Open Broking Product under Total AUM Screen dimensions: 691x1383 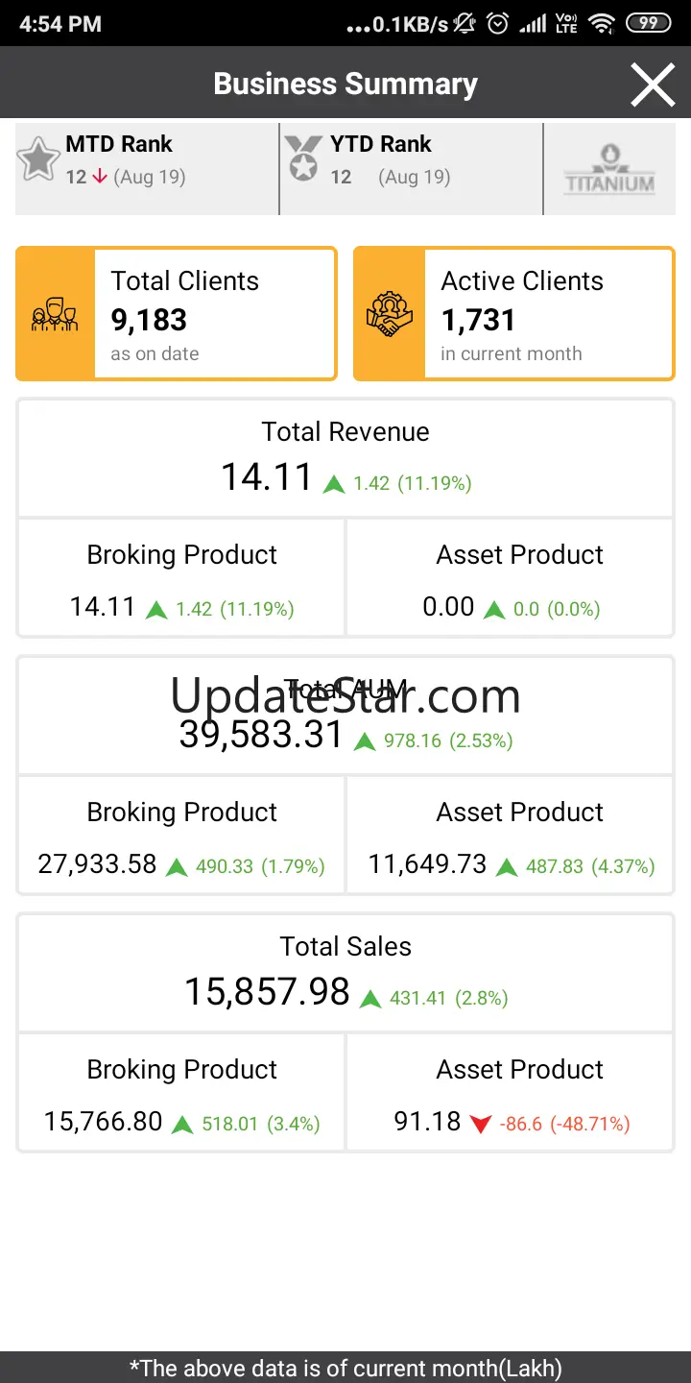click(181, 835)
